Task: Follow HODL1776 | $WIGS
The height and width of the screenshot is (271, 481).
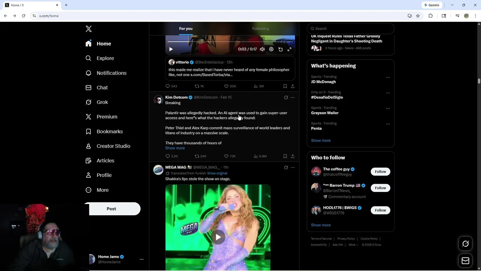Action: click(x=380, y=210)
